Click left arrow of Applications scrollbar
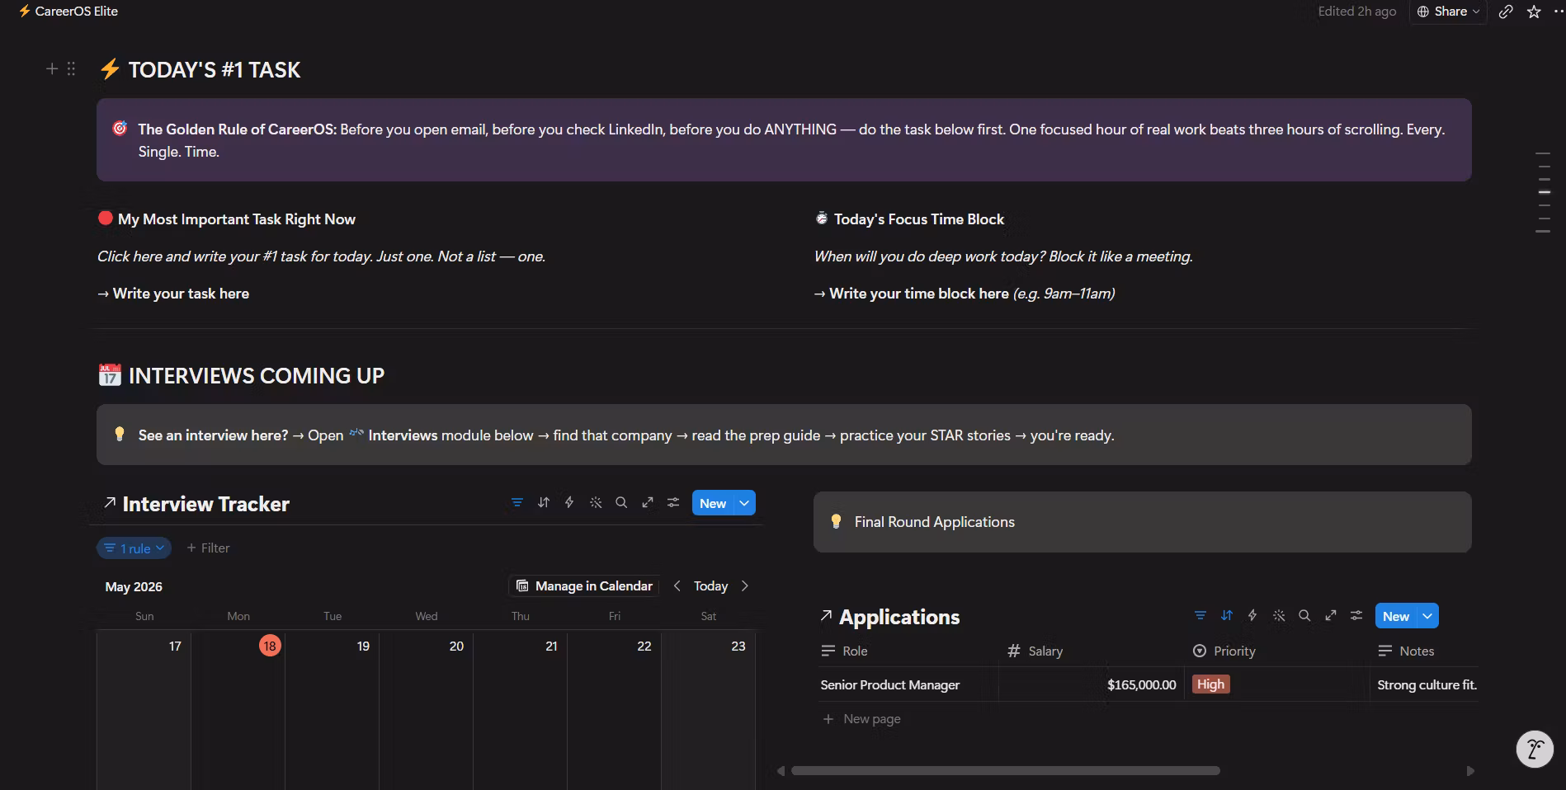Image resolution: width=1566 pixels, height=790 pixels. [781, 771]
